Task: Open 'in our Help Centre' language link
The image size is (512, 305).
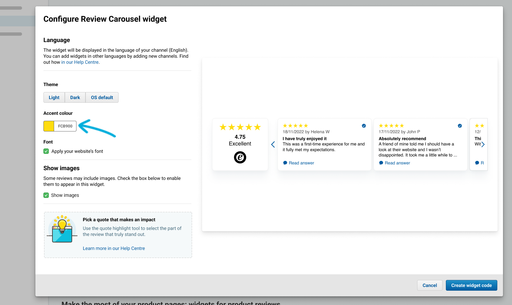Action: click(x=80, y=62)
